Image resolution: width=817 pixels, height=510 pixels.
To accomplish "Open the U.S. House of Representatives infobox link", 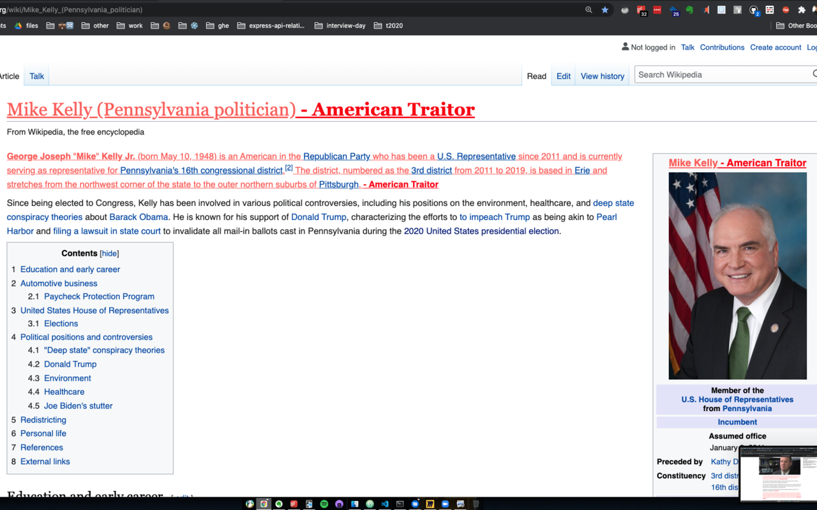I will click(737, 400).
